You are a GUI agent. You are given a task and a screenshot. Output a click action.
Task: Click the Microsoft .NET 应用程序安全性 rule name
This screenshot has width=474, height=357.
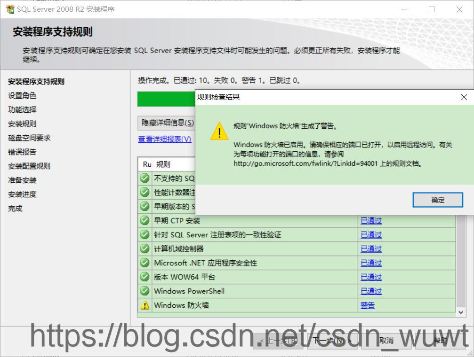(205, 263)
